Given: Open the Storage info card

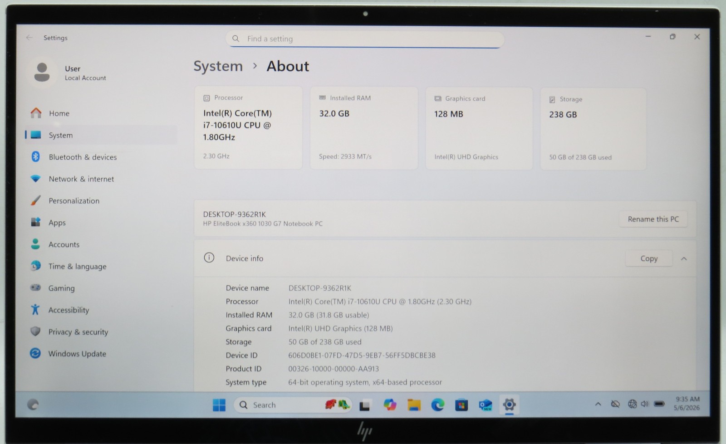Looking at the screenshot, I should point(593,129).
